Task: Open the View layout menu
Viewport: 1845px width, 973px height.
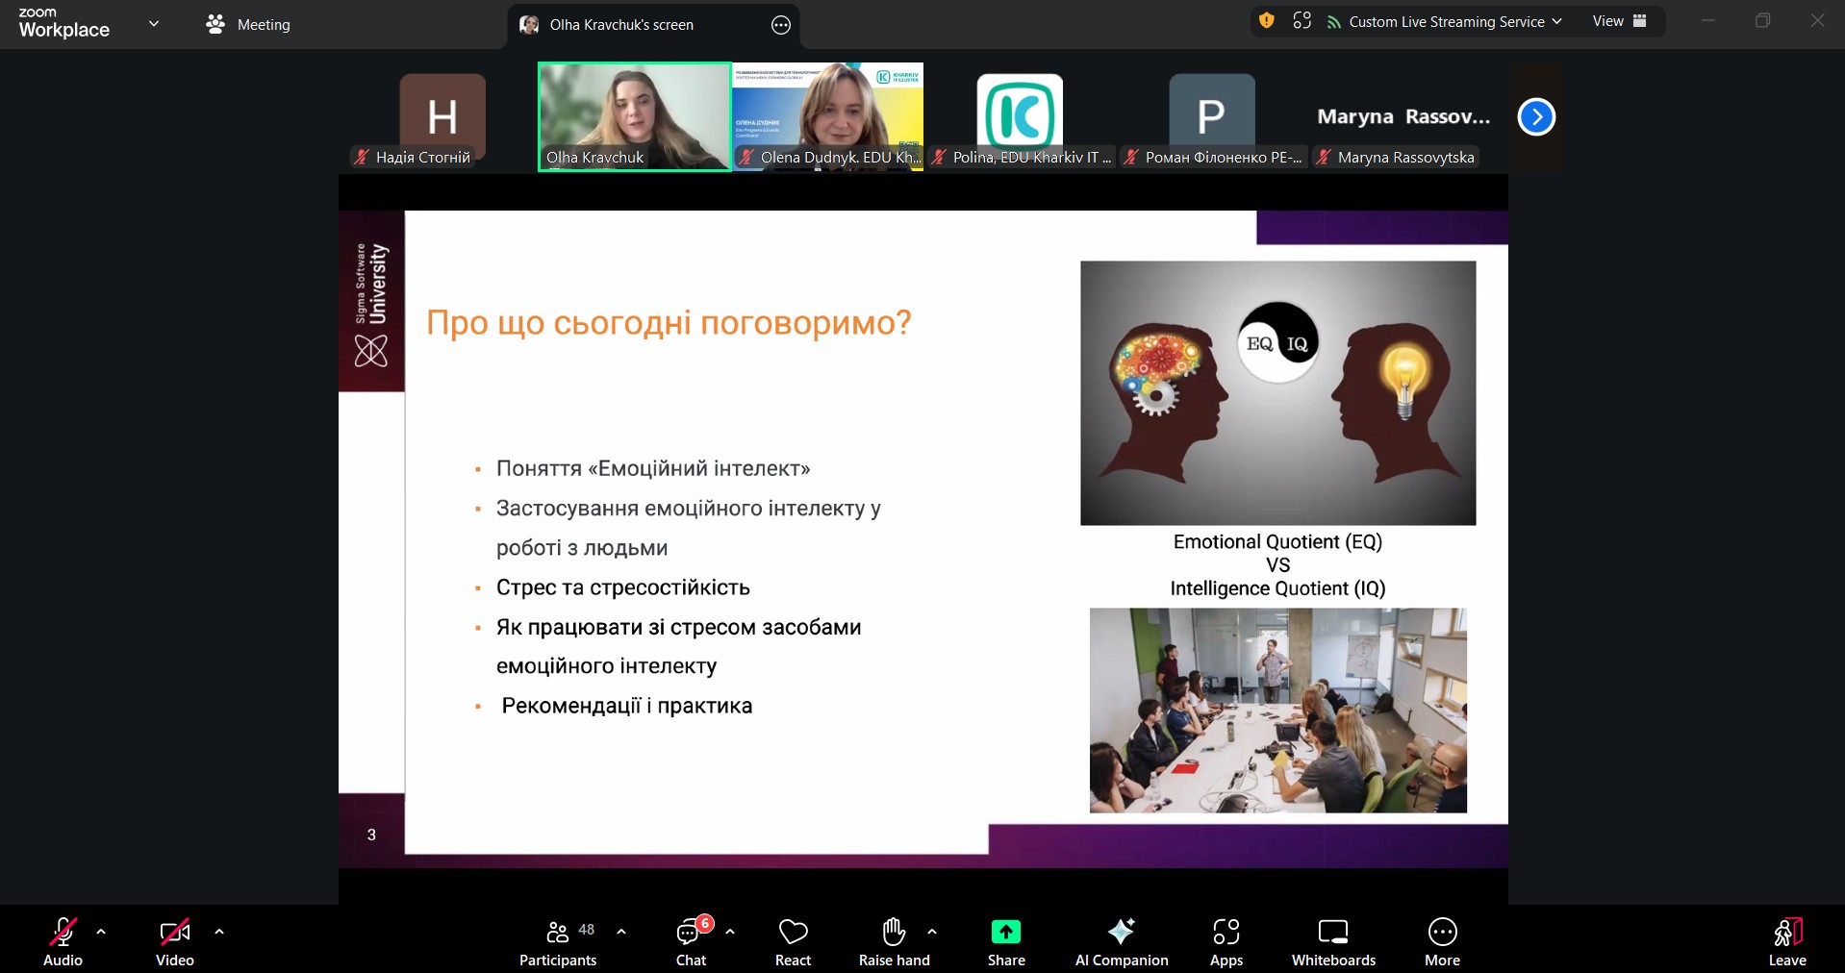Action: pos(1619,21)
